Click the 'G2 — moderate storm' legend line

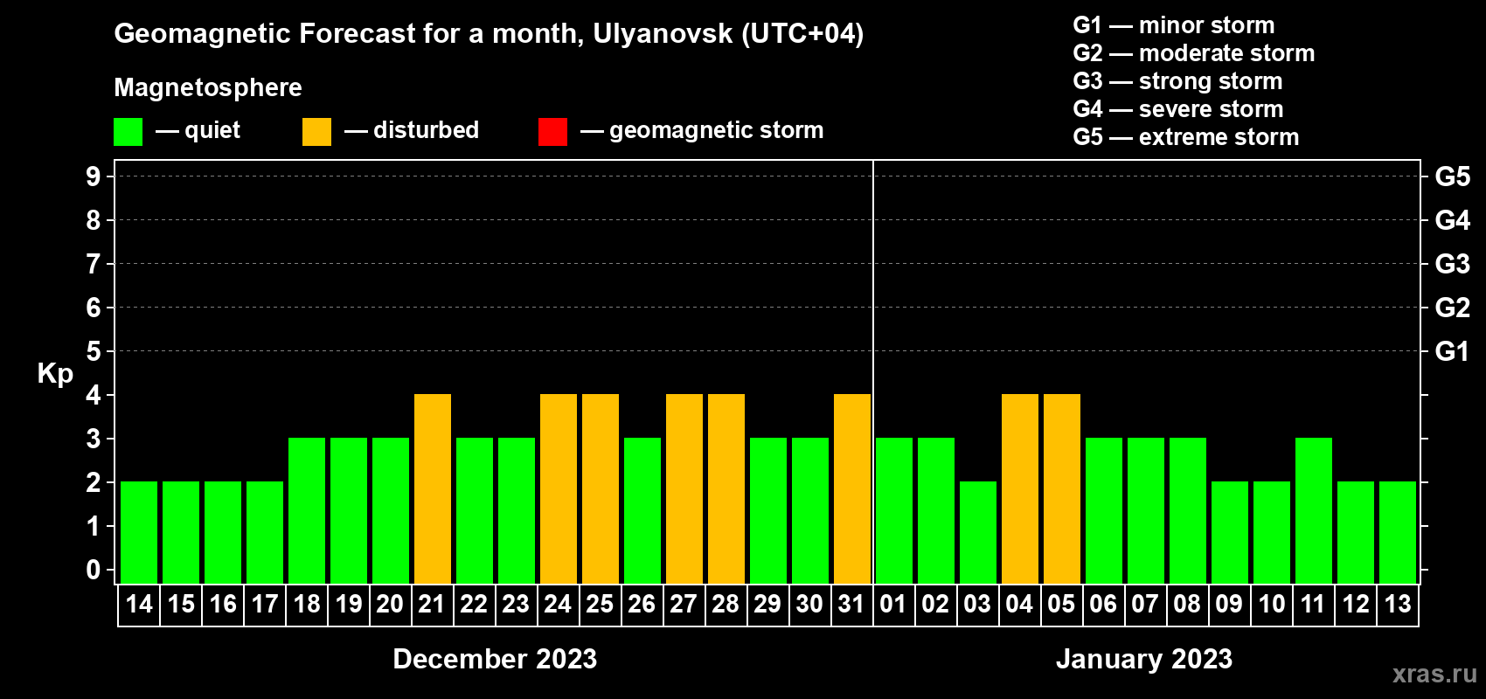point(1194,53)
